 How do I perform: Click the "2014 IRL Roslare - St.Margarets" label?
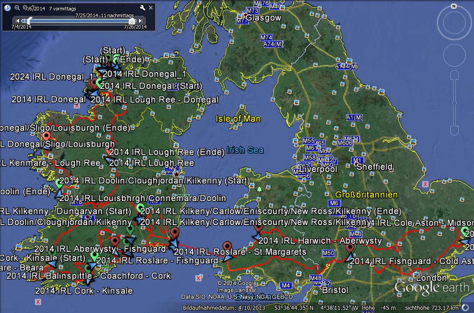[240, 252]
